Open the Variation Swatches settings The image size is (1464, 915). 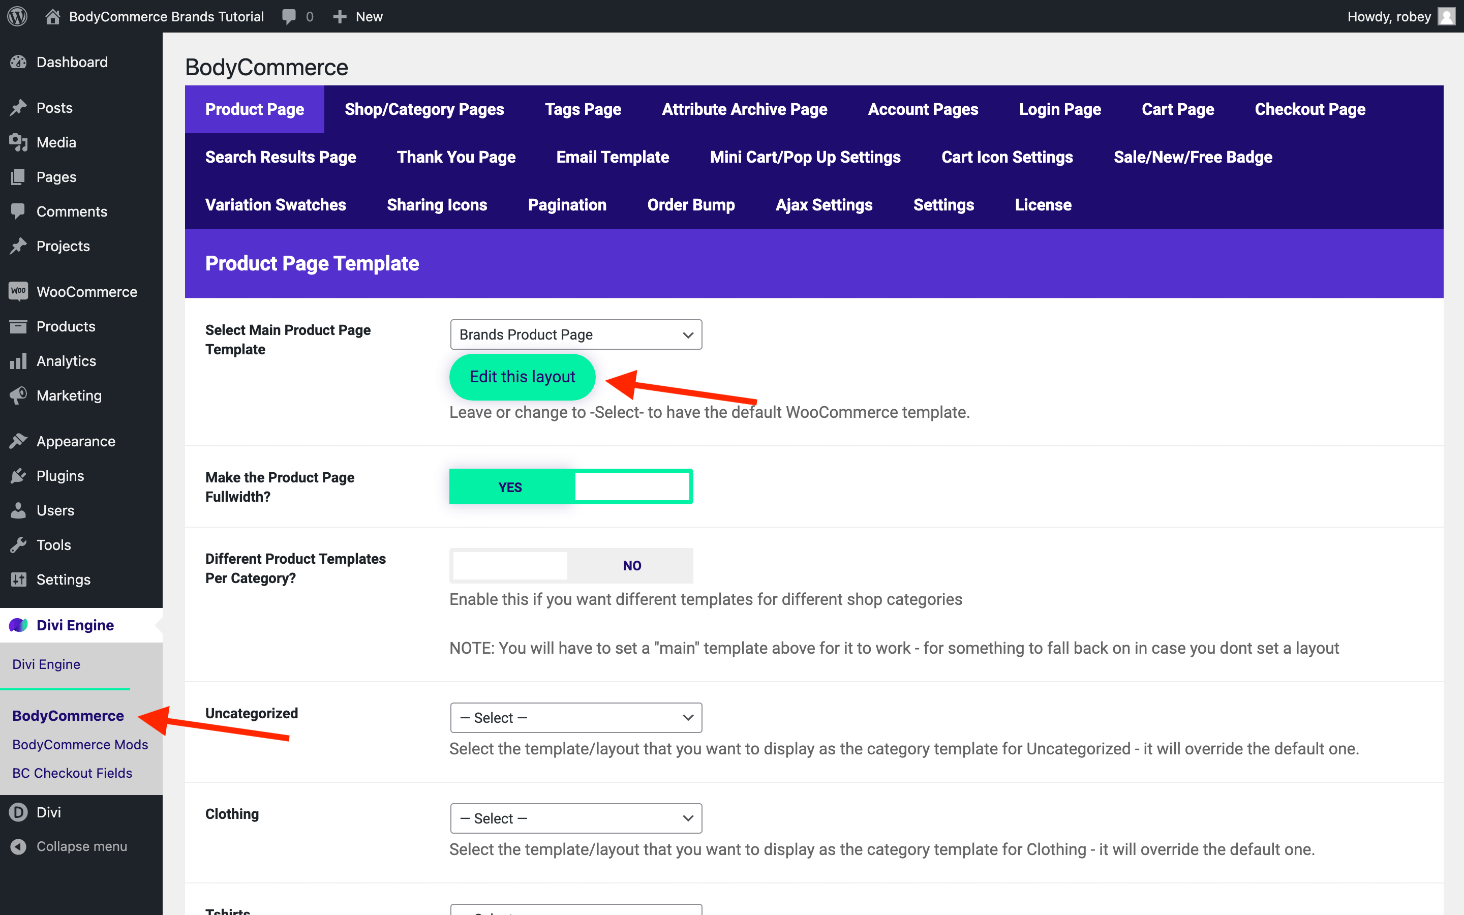click(x=276, y=204)
